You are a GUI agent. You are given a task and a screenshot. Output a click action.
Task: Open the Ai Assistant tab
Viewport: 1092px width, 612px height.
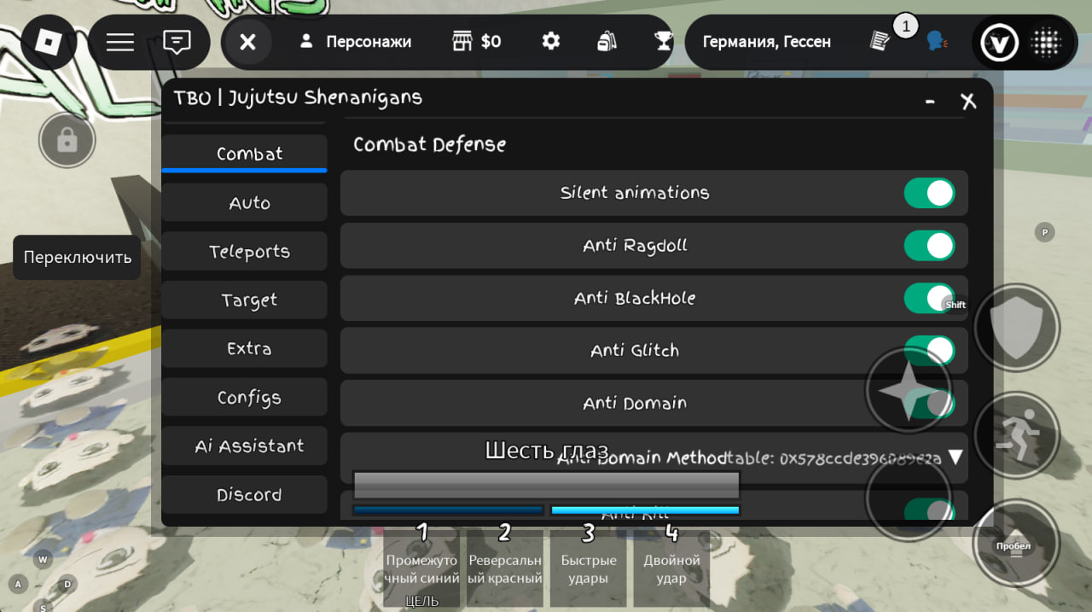[244, 446]
